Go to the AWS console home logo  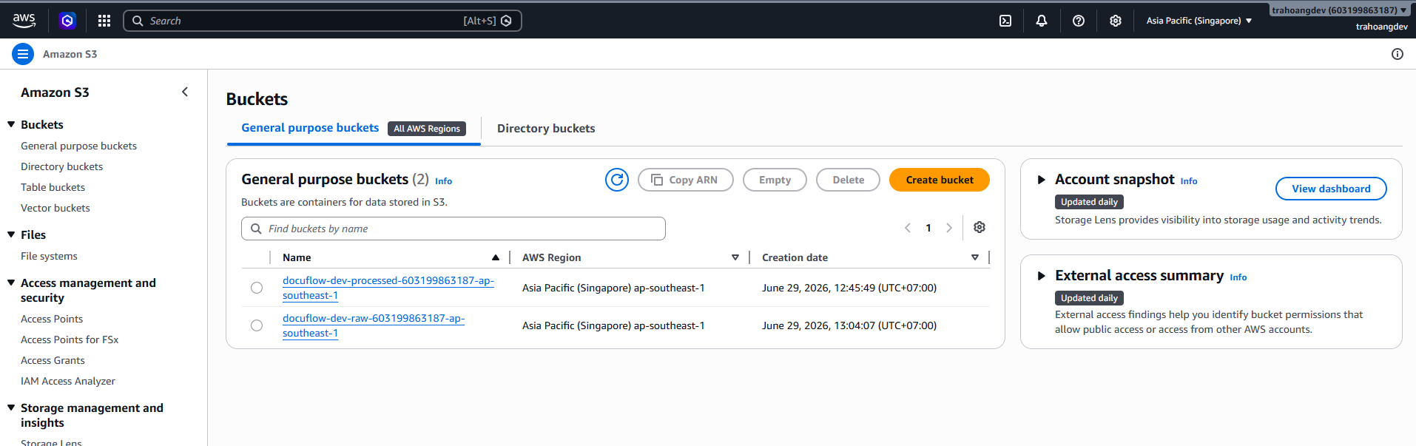pyautogui.click(x=24, y=20)
